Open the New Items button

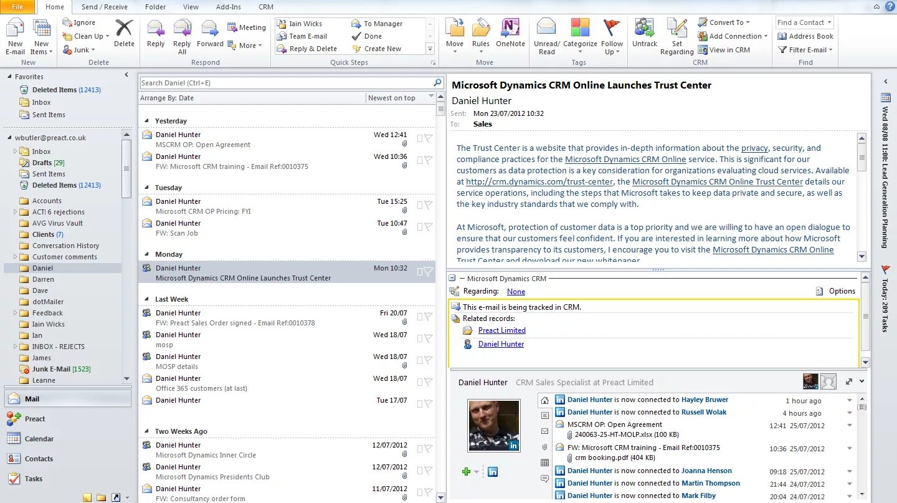42,37
